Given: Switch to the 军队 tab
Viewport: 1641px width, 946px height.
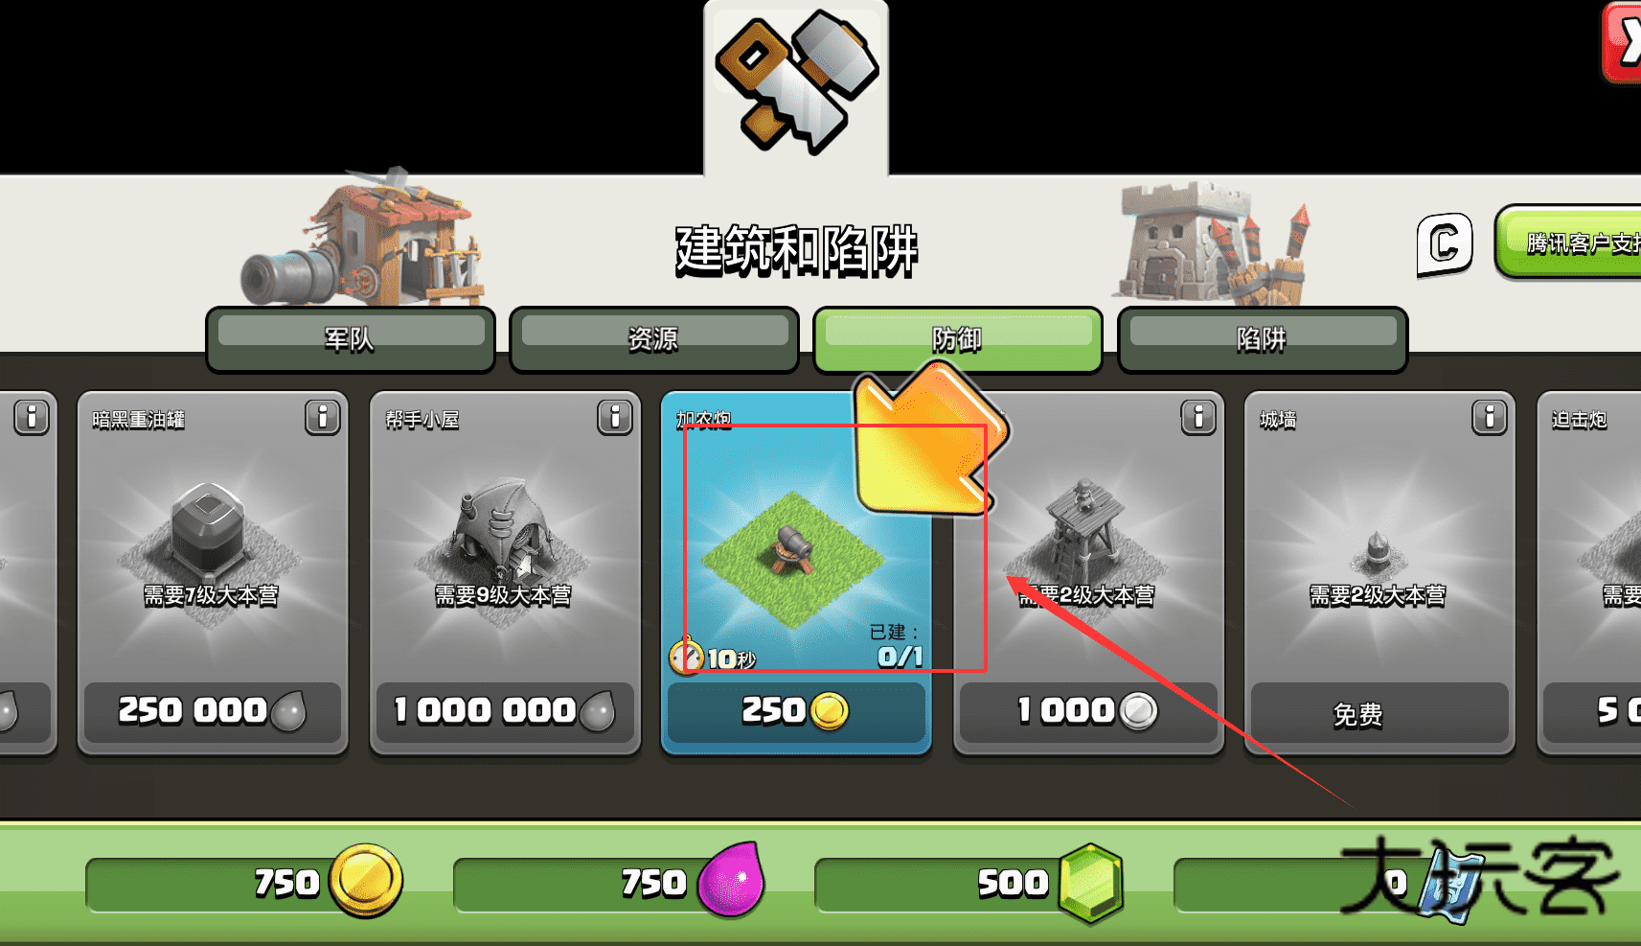Looking at the screenshot, I should pos(350,339).
